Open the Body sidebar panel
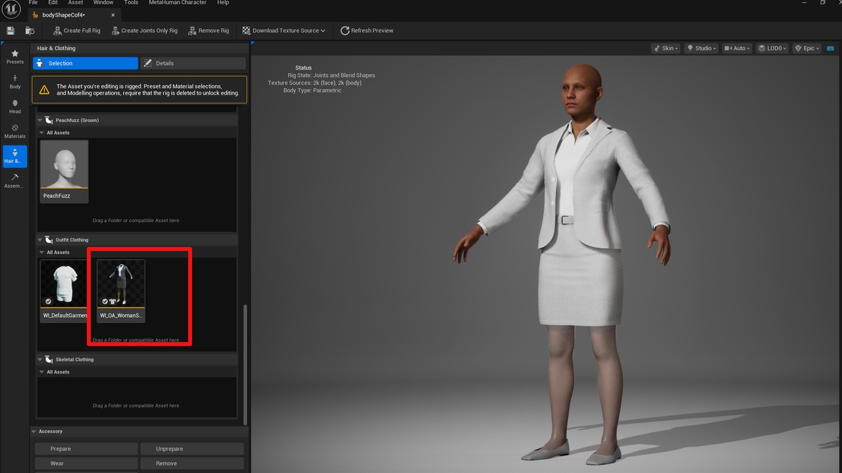Screen dimensions: 842x473 tap(14, 81)
